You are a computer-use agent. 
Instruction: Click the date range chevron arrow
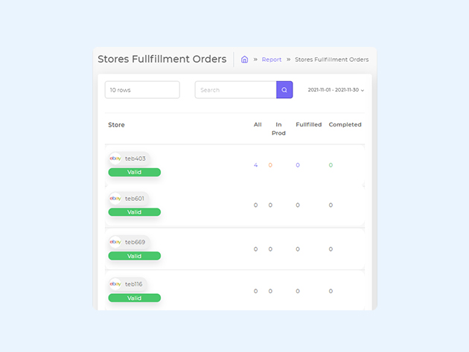(x=363, y=90)
